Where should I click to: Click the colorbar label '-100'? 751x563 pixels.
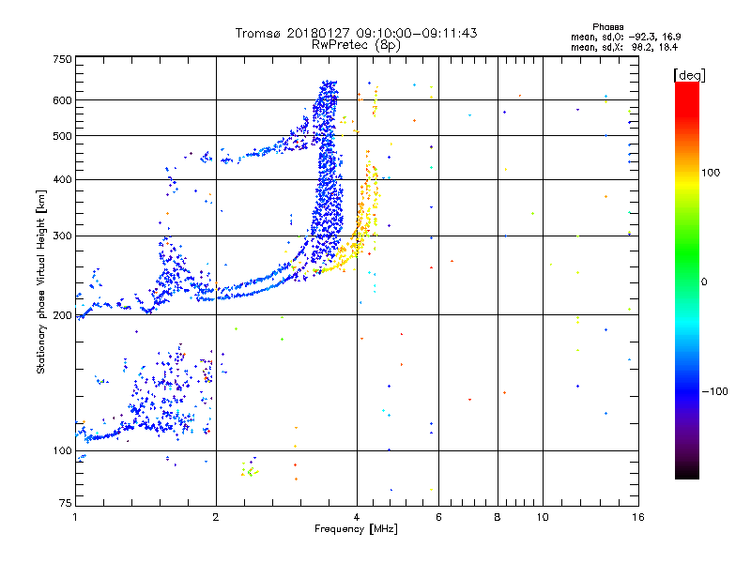[x=714, y=391]
